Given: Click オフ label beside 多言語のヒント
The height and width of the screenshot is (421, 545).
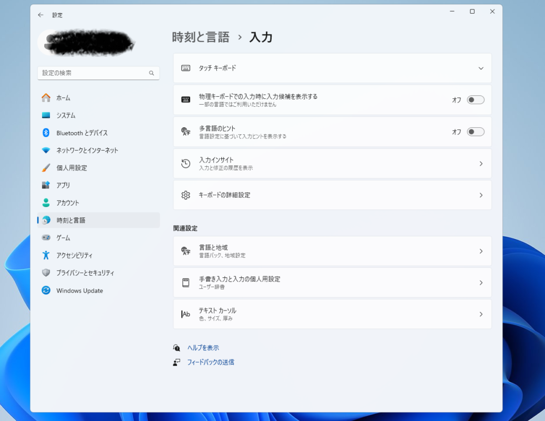Looking at the screenshot, I should [x=457, y=132].
